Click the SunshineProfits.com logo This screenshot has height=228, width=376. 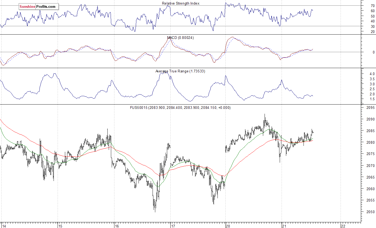coord(38,6)
